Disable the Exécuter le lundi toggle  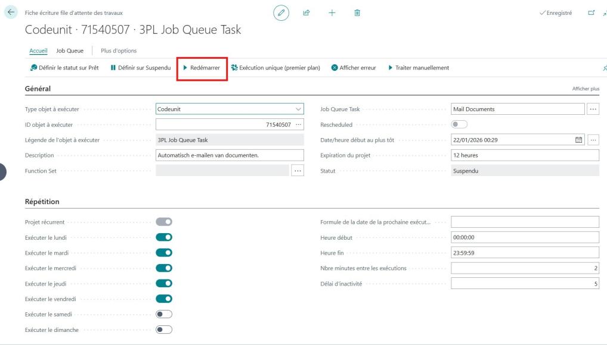(164, 237)
